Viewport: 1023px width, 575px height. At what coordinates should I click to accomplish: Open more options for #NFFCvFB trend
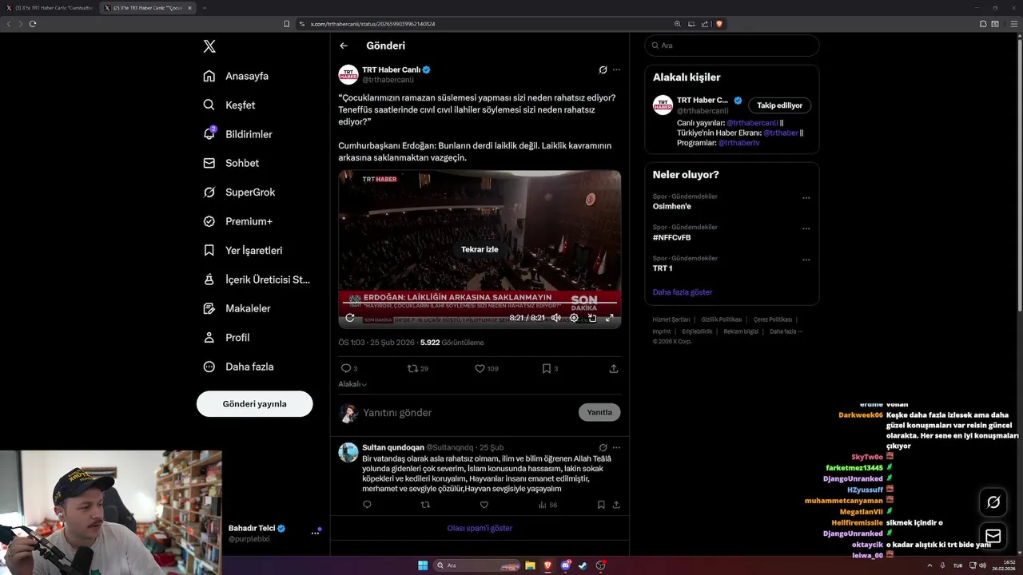tap(806, 229)
